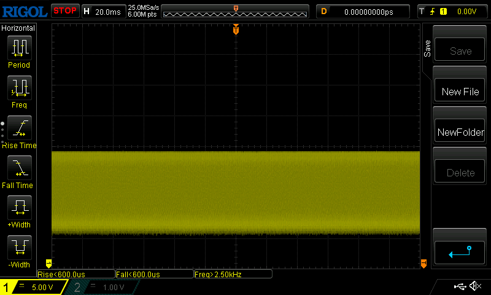Click the 6.00M pts memory depth readout
The height and width of the screenshot is (295, 491).
pos(142,14)
